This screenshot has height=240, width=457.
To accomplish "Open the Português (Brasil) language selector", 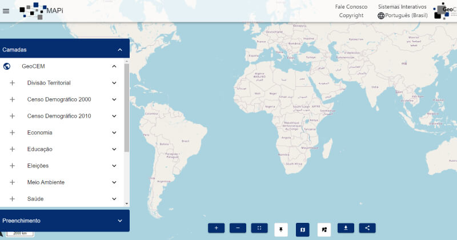I will 402,15.
